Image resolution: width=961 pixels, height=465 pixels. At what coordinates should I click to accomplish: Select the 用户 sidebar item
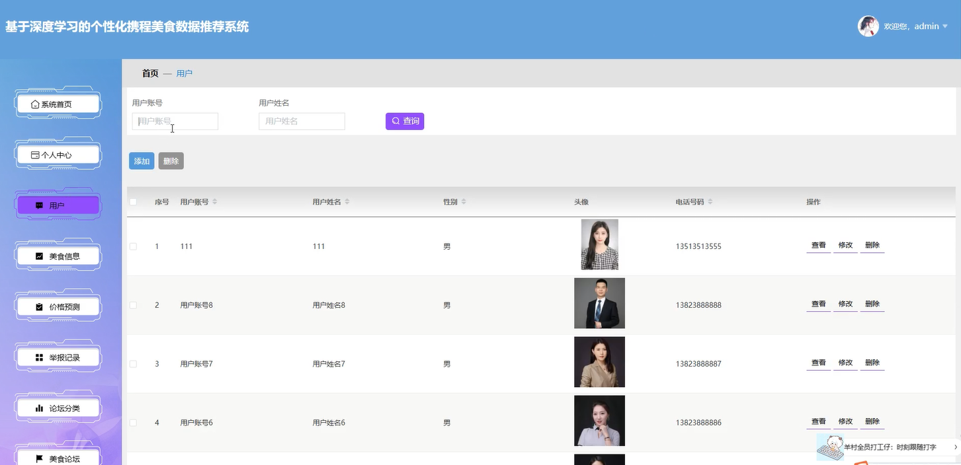(x=58, y=205)
